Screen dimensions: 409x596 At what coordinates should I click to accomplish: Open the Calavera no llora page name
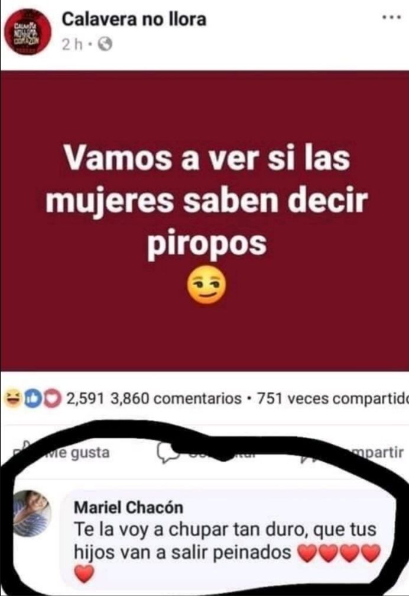134,20
